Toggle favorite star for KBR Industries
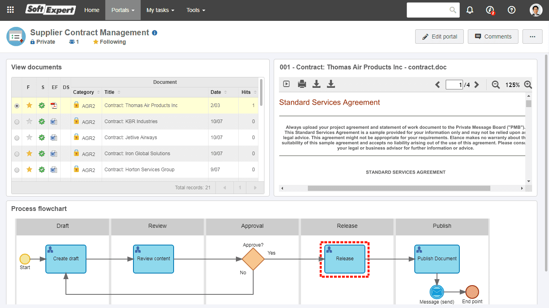The width and height of the screenshot is (549, 308). [29, 122]
